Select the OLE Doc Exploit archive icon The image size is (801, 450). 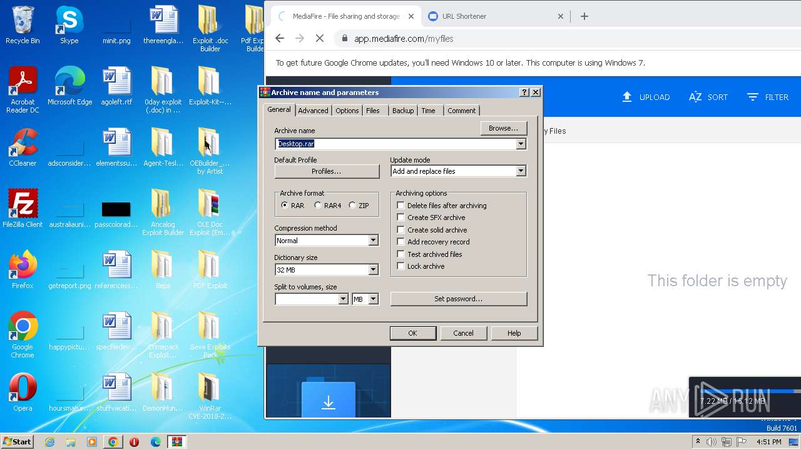tap(210, 212)
